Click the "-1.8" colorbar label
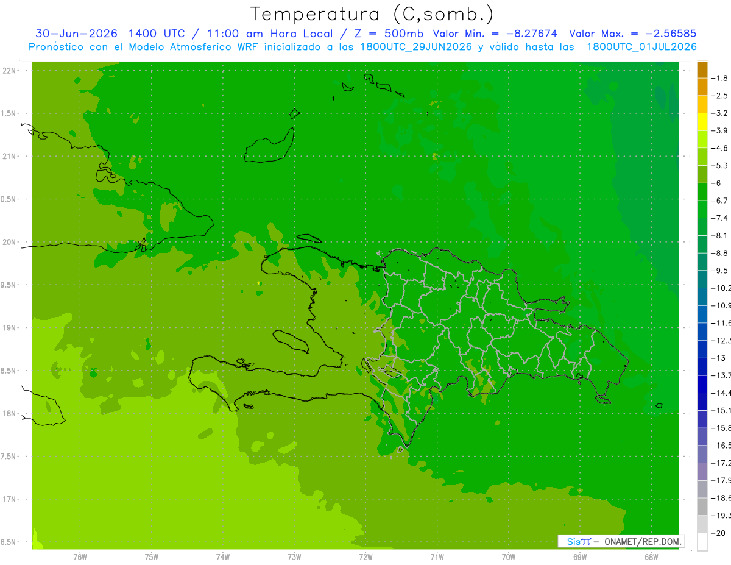This screenshot has height=565, width=731. tap(719, 78)
